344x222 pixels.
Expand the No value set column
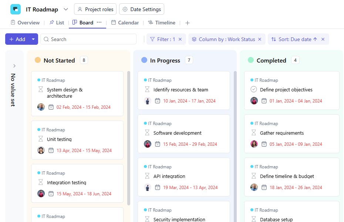(x=14, y=66)
